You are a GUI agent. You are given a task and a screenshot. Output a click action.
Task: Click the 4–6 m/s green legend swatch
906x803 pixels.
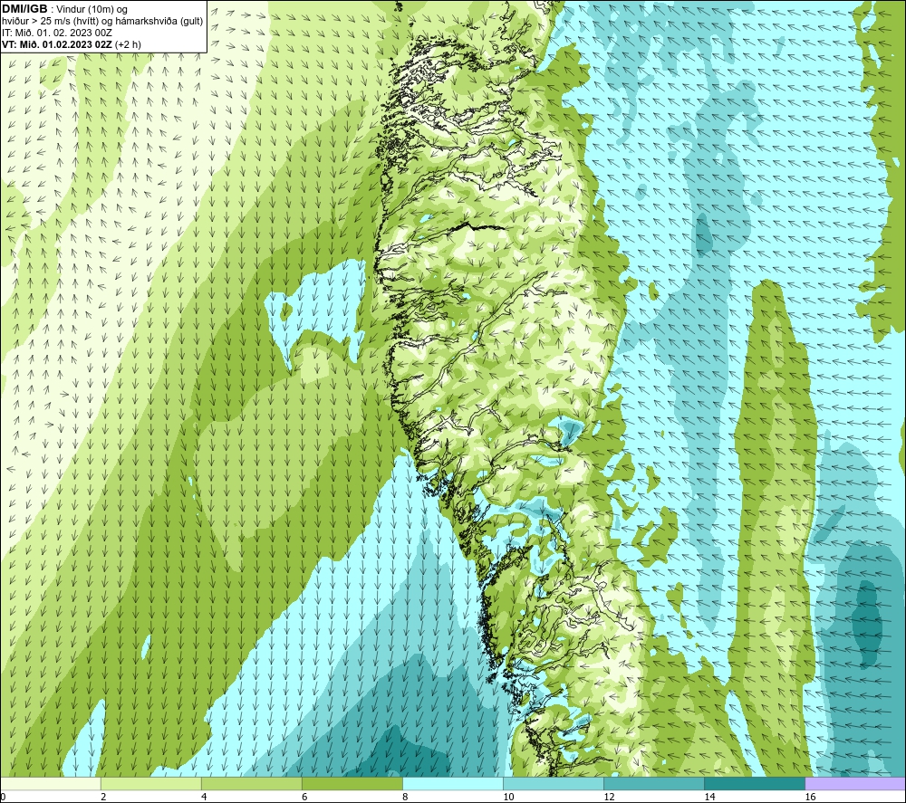click(x=252, y=784)
